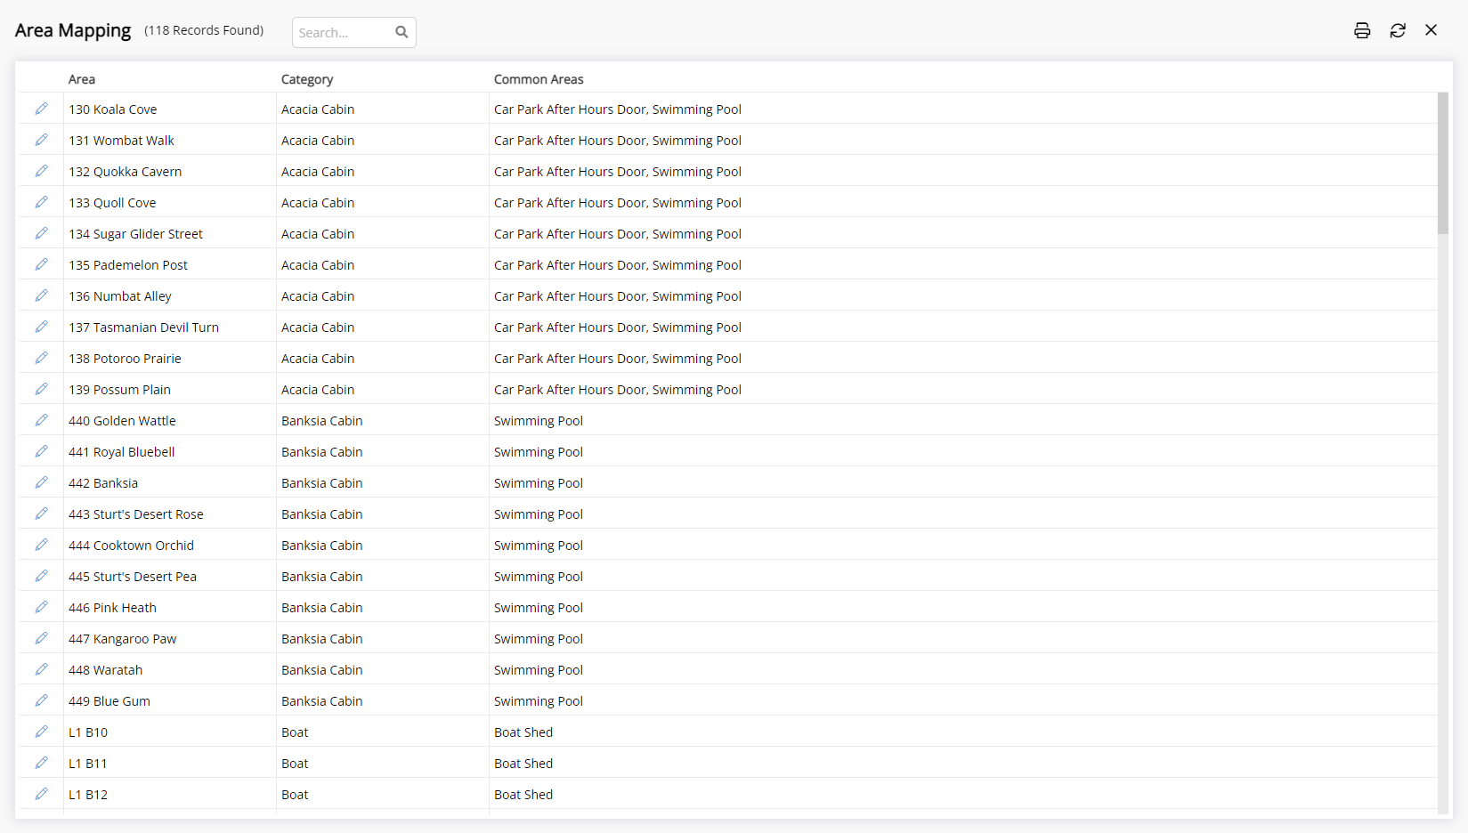Click Acacia Cabin in 133 Quoll Cove row
The height and width of the screenshot is (833, 1468).
tap(318, 203)
